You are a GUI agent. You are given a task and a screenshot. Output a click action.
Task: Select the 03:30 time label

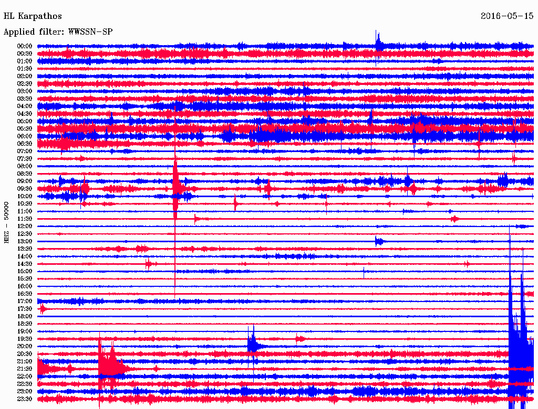tap(25, 99)
